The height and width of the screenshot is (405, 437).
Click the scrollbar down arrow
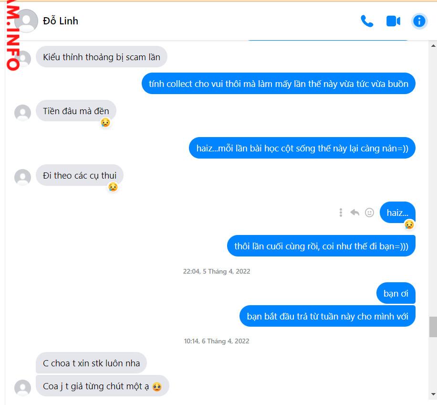(x=433, y=394)
